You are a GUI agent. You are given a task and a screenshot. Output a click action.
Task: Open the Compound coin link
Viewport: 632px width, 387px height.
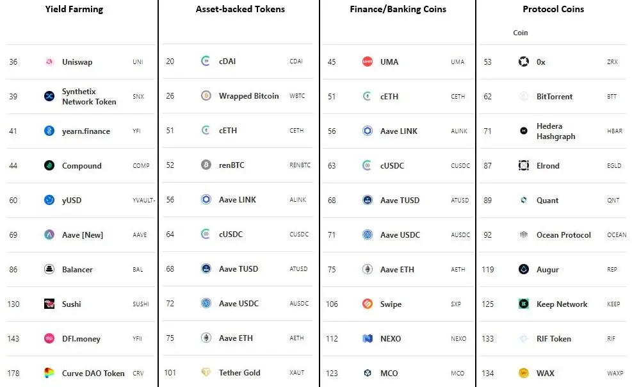(x=82, y=166)
